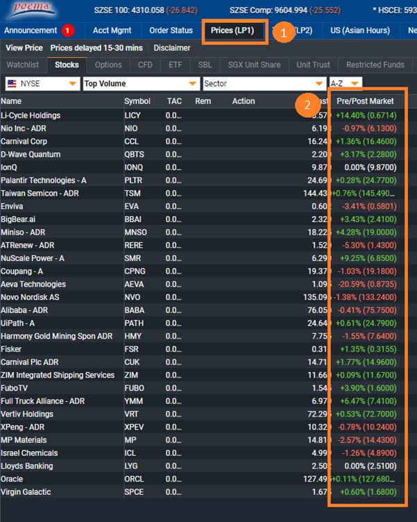
Task: Select the Stocks tab
Action: [x=67, y=65]
